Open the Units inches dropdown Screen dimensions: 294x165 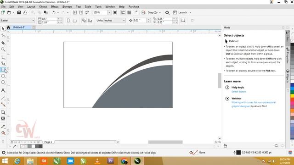tap(124, 20)
